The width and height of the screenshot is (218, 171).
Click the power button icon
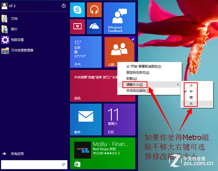(64, 6)
